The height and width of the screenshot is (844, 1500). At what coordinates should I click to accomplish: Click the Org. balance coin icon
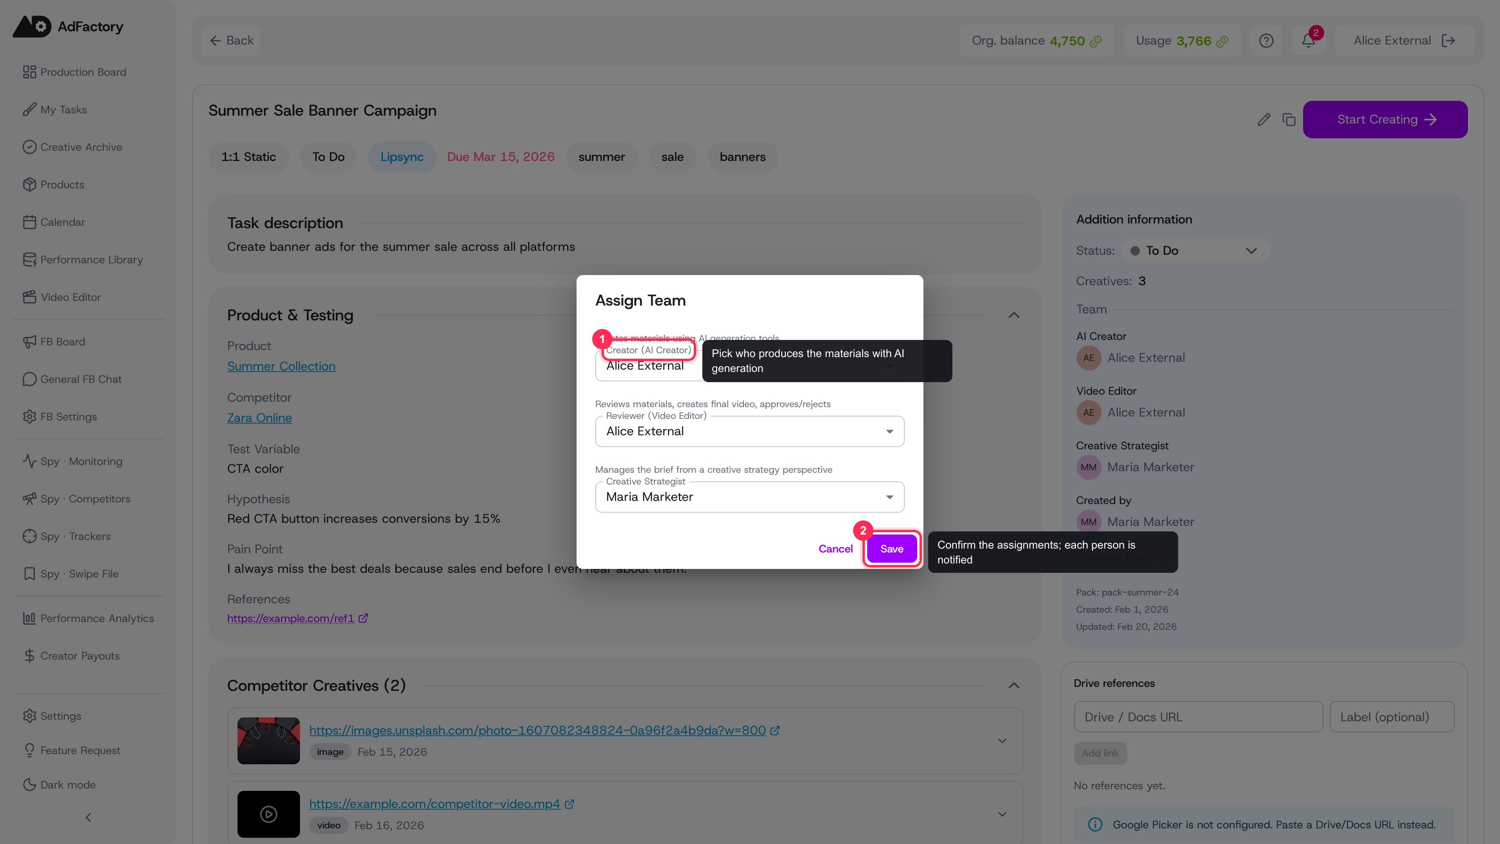[x=1096, y=41]
